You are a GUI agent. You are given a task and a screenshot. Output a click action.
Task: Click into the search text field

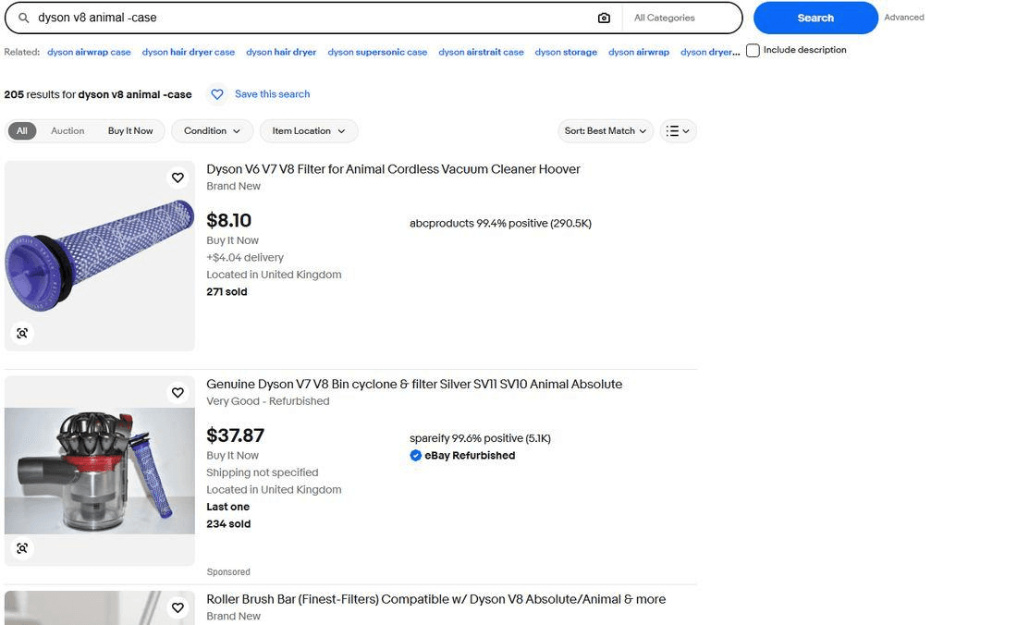tap(312, 18)
